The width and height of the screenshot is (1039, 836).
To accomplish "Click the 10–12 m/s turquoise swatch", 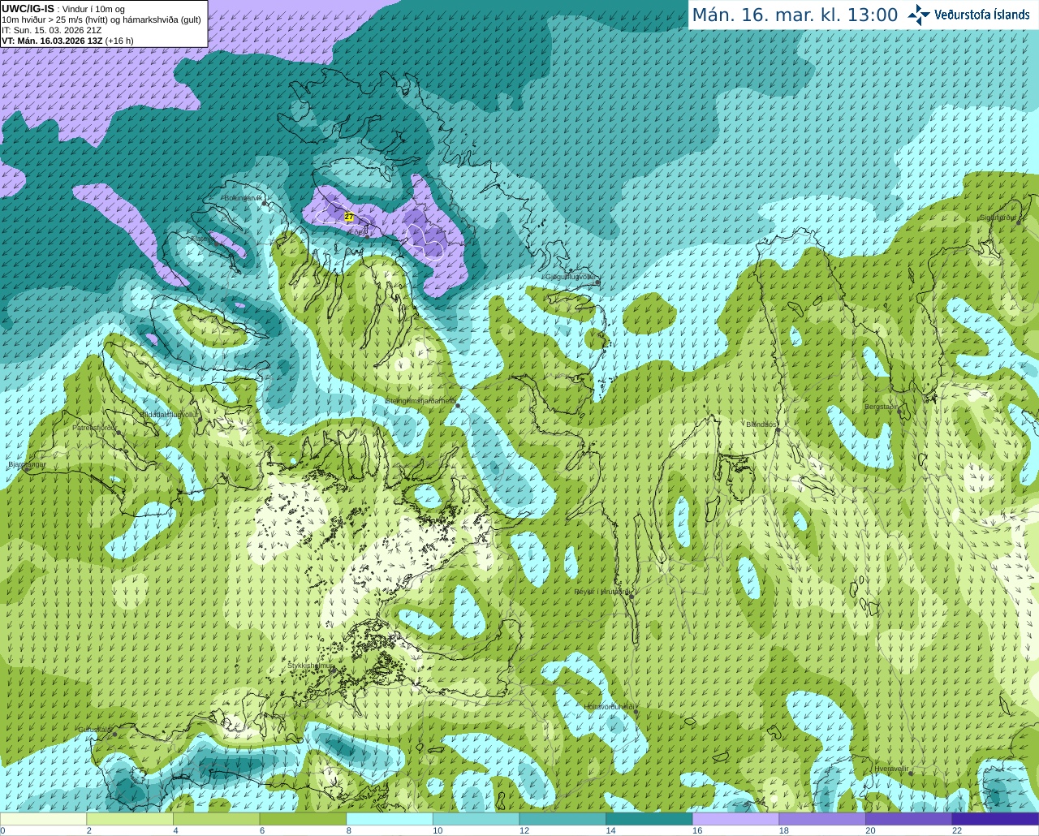I will pos(476,819).
